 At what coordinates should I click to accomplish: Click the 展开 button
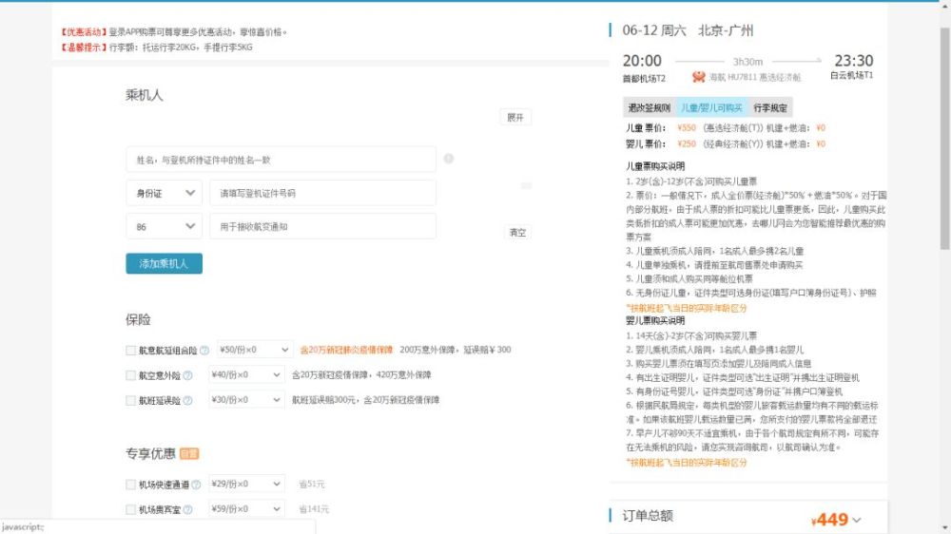515,118
